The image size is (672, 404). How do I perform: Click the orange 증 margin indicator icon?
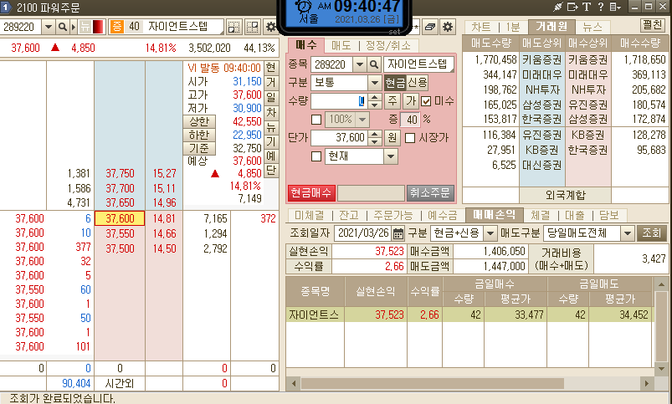click(116, 27)
